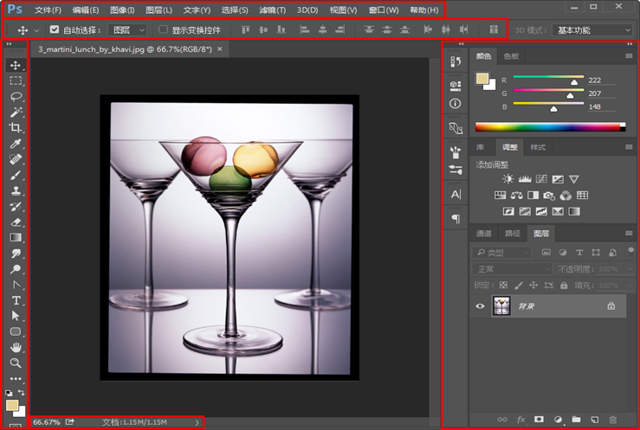The width and height of the screenshot is (640, 430).
Task: Switch to the 色板 tab
Action: click(512, 56)
